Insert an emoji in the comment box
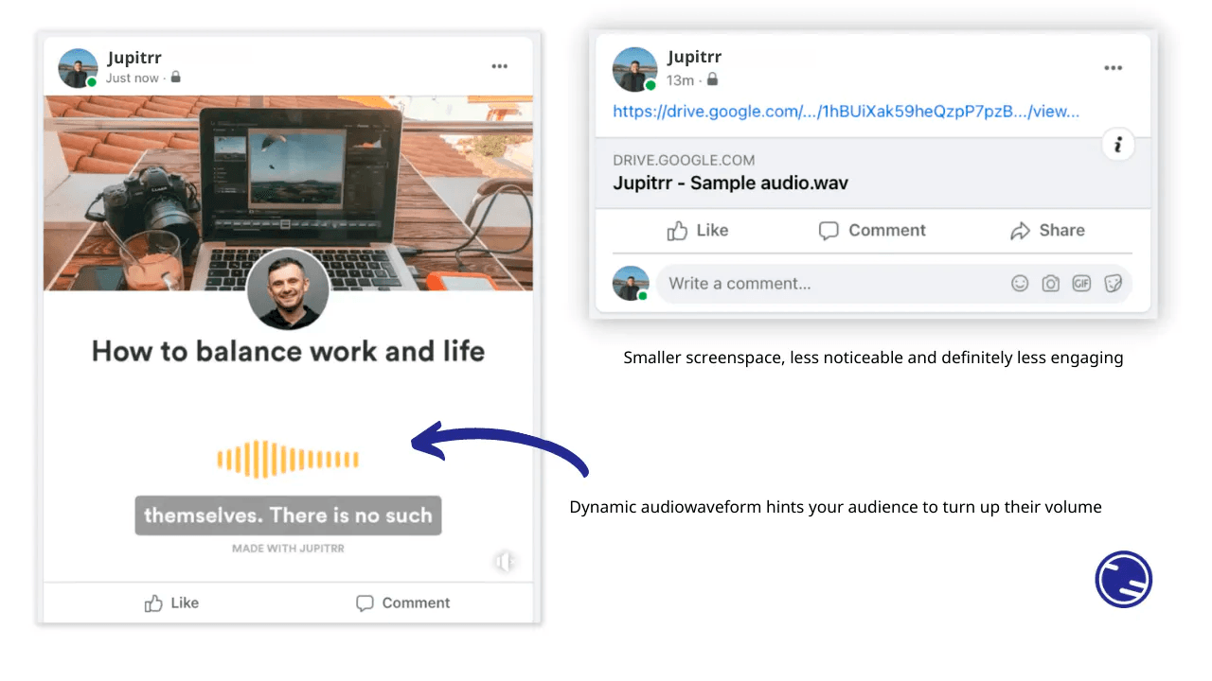Viewport: 1212px width, 681px height. (x=1020, y=284)
